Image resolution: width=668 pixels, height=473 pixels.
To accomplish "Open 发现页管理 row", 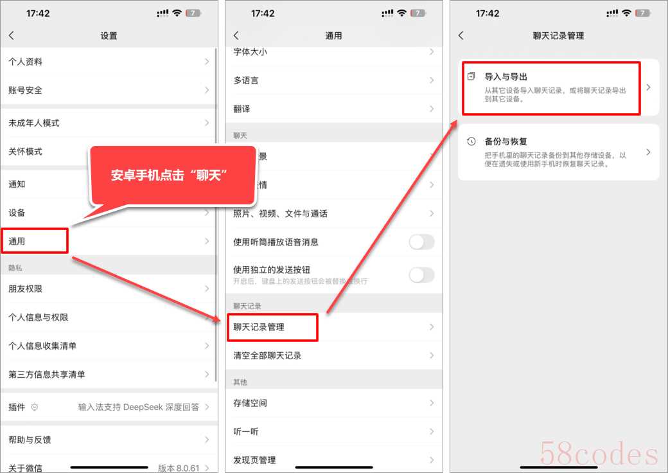I will click(333, 460).
